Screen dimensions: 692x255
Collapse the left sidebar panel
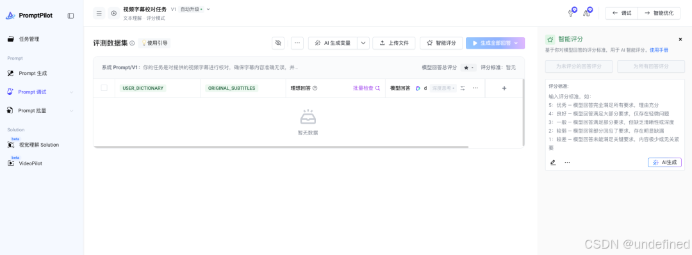[x=70, y=15]
